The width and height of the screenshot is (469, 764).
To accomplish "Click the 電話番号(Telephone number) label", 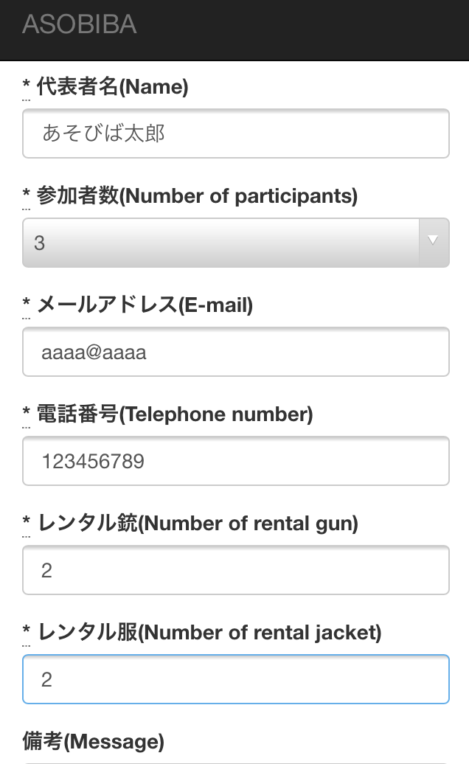I will coord(175,414).
